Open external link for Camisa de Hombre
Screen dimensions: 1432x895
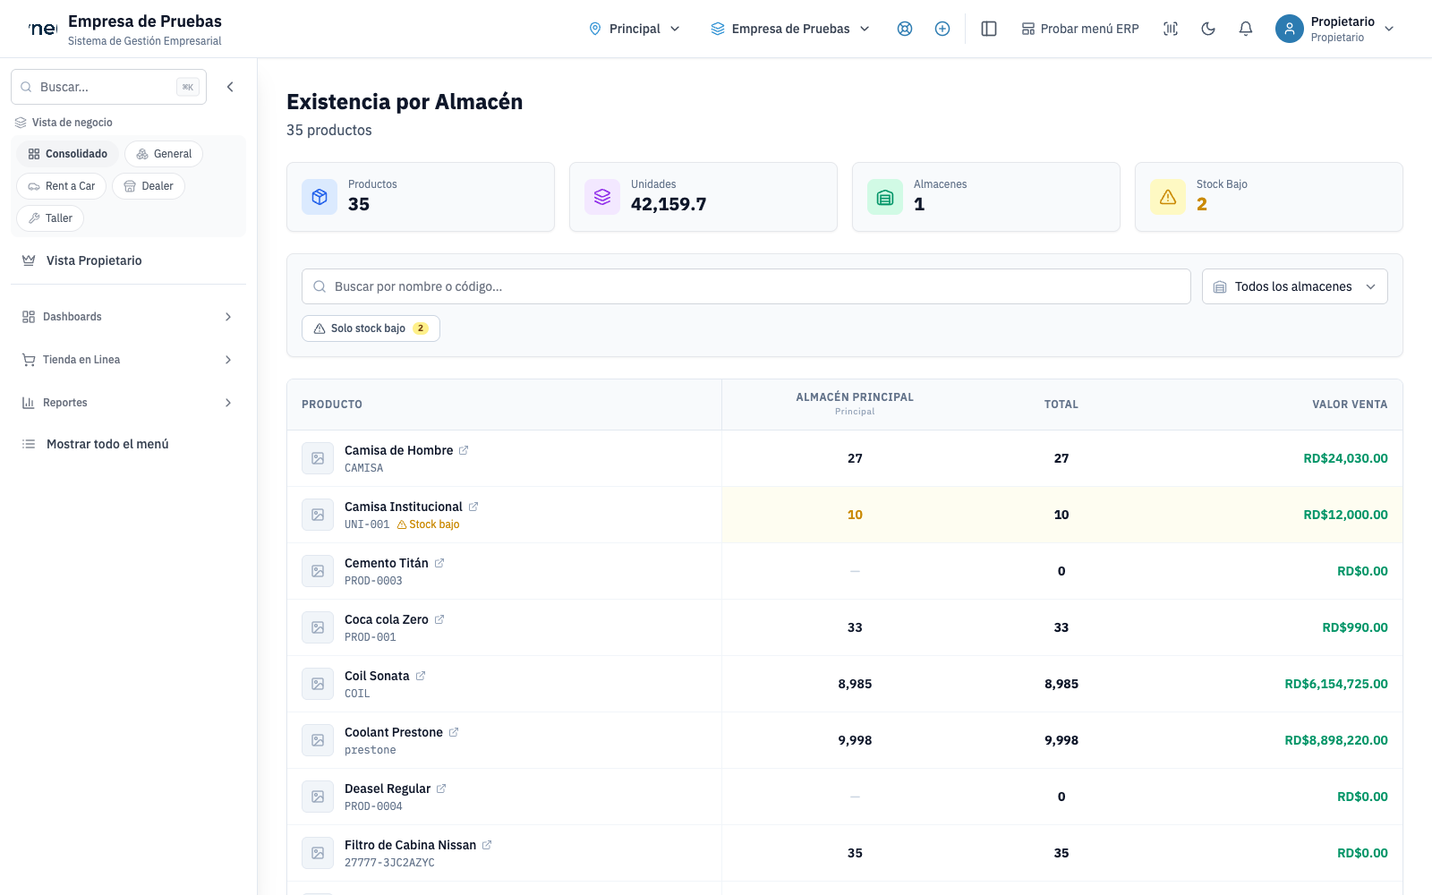[x=464, y=450]
